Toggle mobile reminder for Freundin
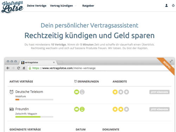 [82, 109]
